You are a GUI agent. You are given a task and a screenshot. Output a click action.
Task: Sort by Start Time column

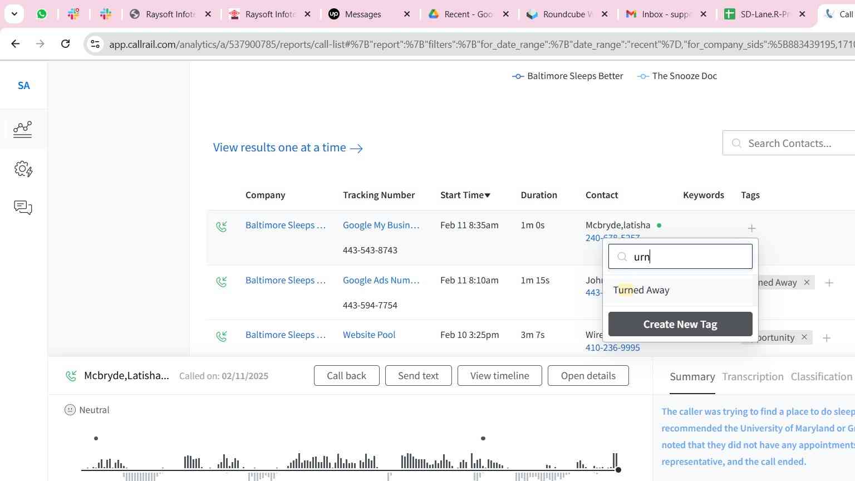(x=465, y=195)
